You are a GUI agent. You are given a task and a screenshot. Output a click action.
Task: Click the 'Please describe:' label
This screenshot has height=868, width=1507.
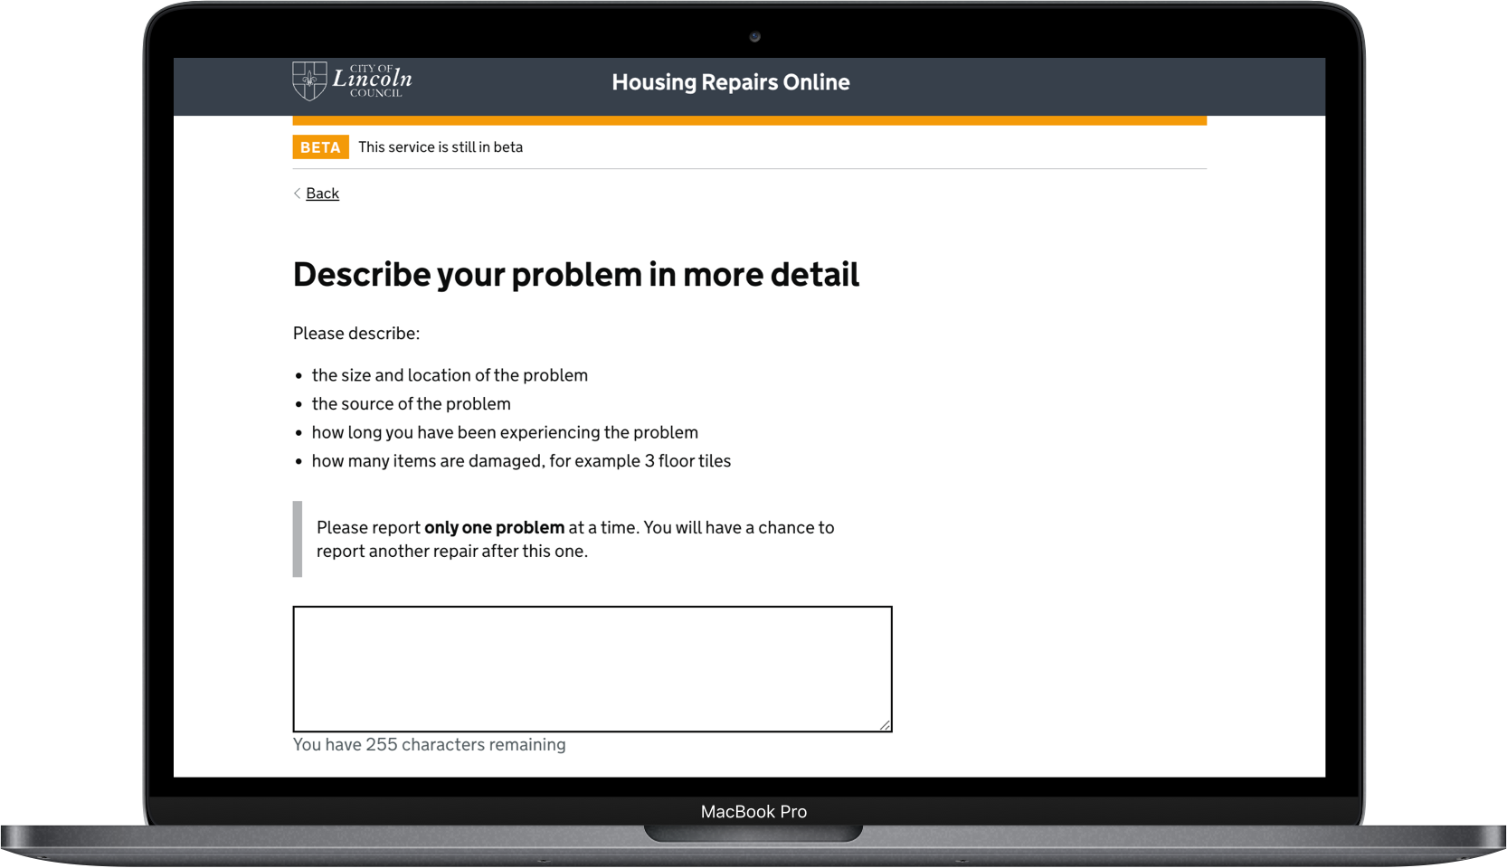tap(356, 334)
